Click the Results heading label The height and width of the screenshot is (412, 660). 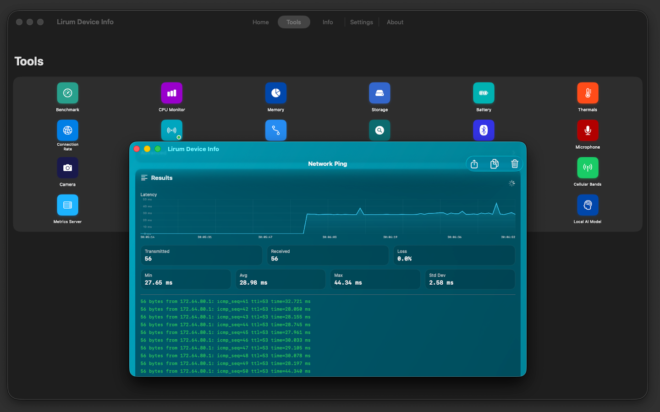coord(162,178)
